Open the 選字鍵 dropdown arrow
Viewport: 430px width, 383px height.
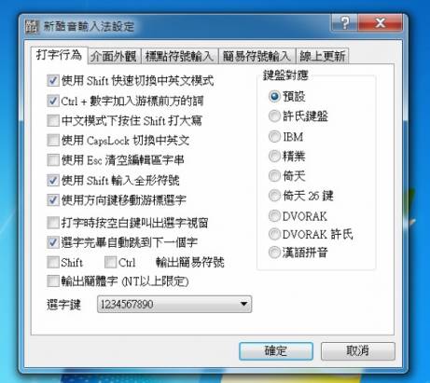[x=244, y=304]
